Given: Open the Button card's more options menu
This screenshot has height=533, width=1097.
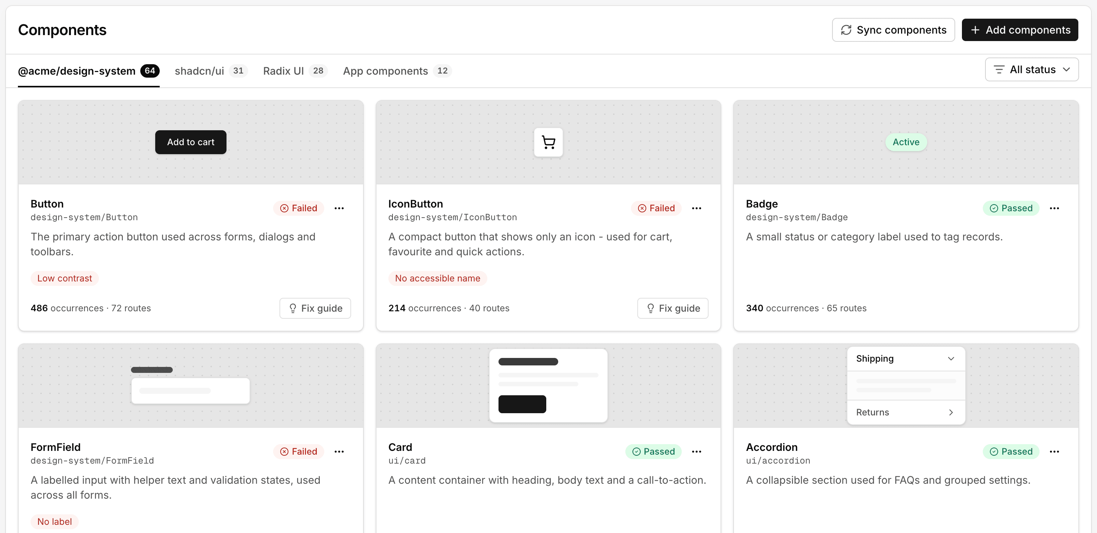Looking at the screenshot, I should (339, 208).
